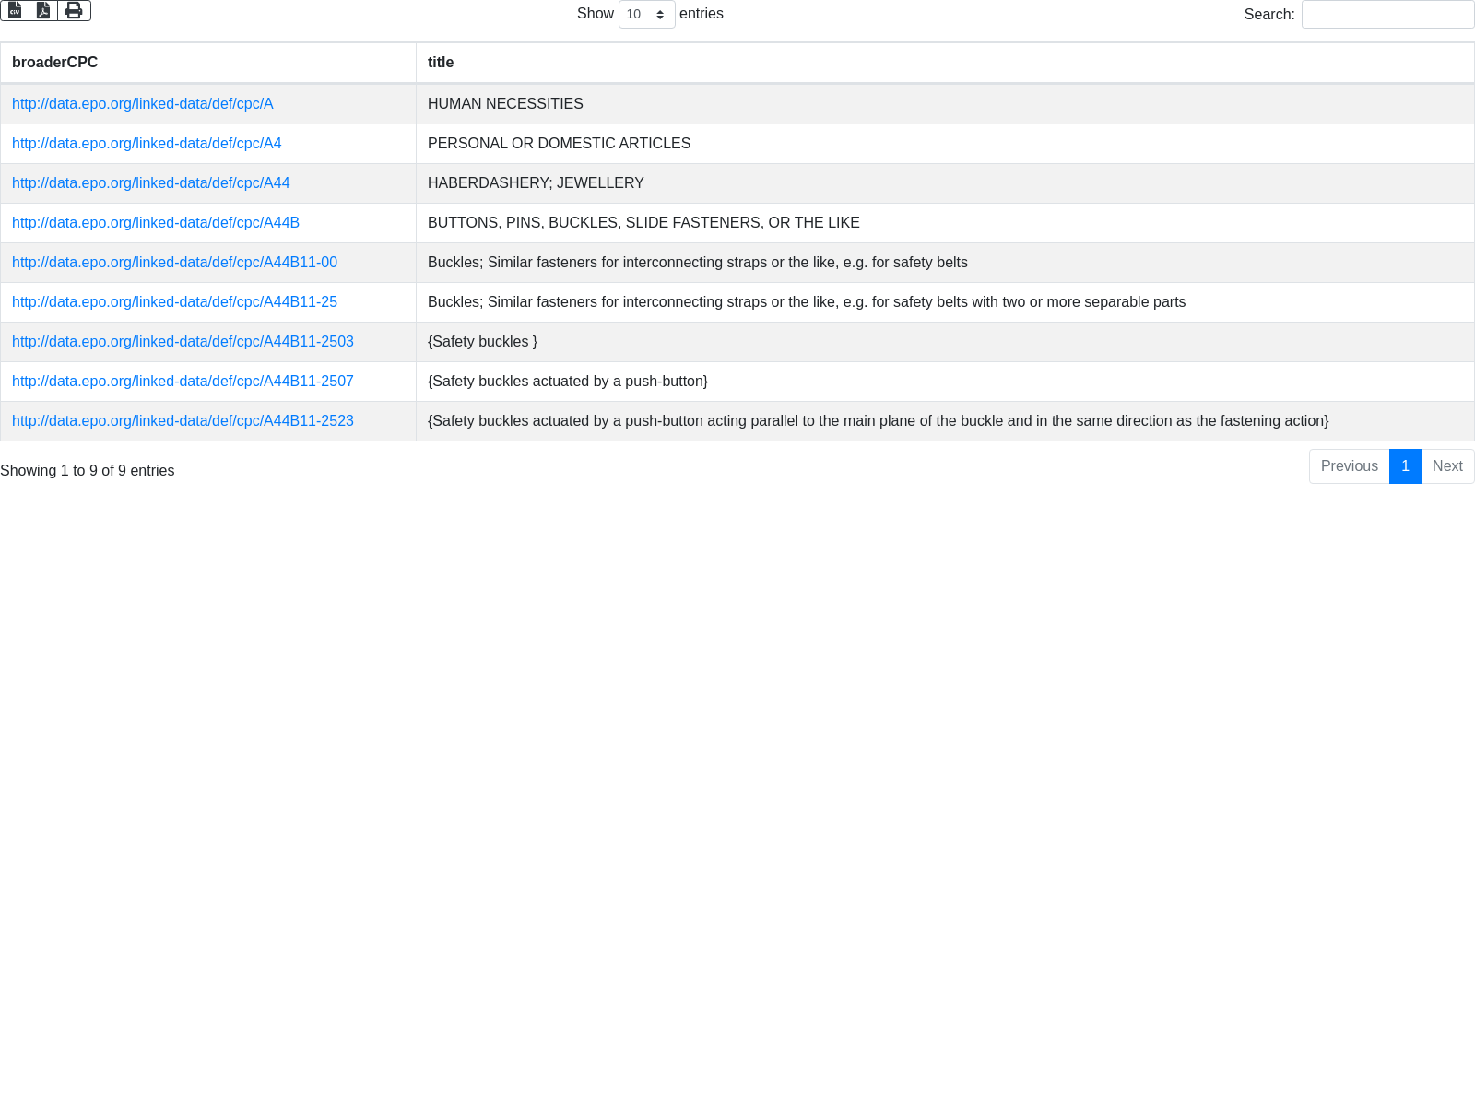Focus the Search input field
The height and width of the screenshot is (1106, 1475).
tap(1387, 15)
